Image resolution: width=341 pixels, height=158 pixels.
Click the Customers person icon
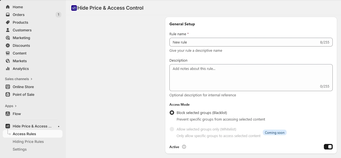click(x=8, y=30)
